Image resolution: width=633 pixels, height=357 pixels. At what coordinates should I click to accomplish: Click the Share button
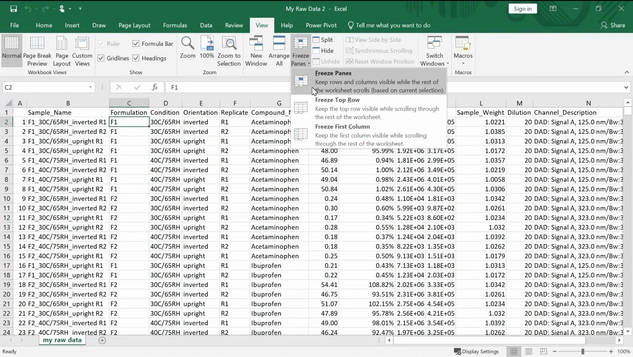click(x=613, y=25)
